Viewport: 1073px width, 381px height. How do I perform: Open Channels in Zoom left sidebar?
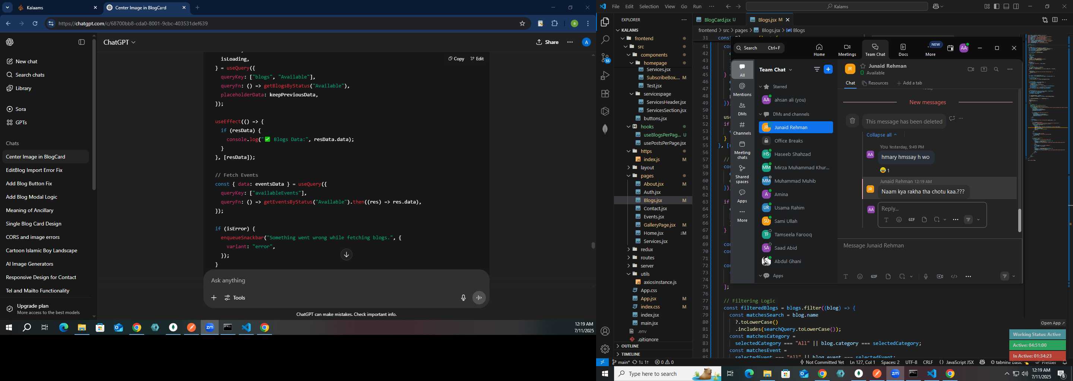[742, 128]
